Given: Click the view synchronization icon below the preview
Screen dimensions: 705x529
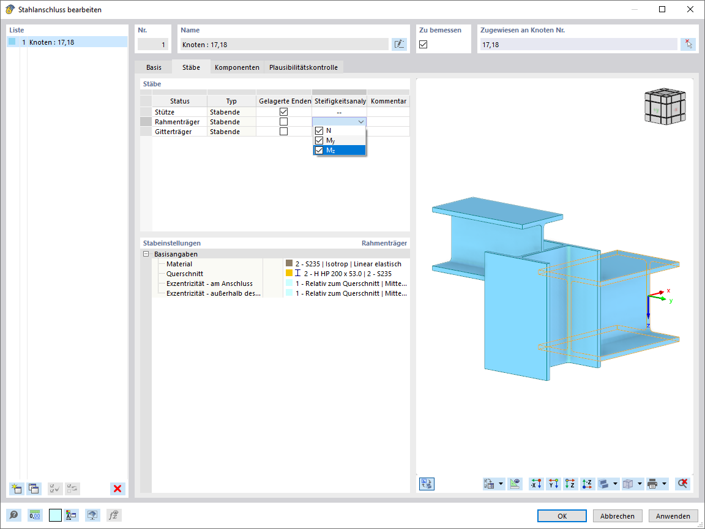Looking at the screenshot, I should [427, 484].
